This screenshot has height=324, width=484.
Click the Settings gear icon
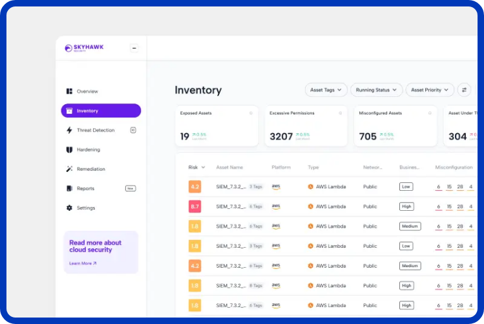click(x=69, y=208)
